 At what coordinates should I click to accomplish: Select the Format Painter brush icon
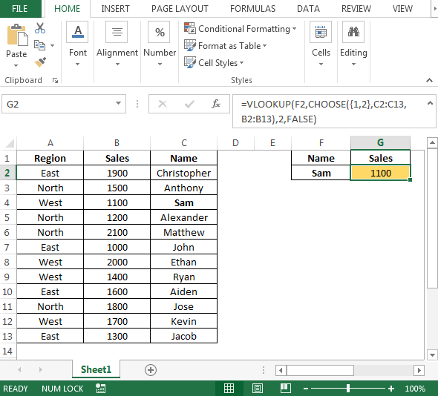tap(40, 62)
